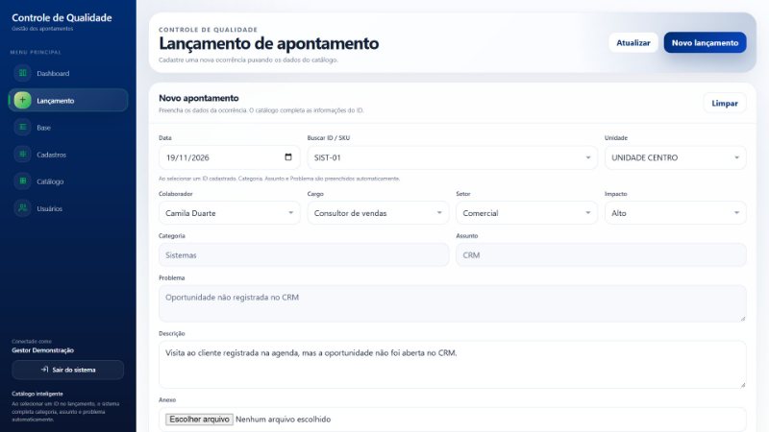Click the Usuários sidebar icon
The height and width of the screenshot is (432, 769).
22,208
